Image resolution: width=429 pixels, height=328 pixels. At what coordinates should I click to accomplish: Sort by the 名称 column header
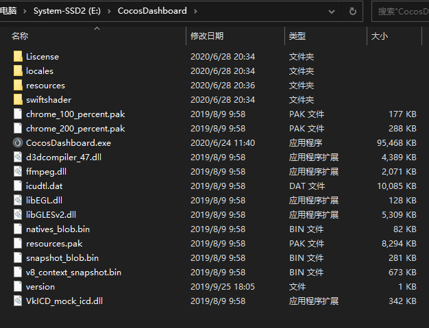tap(20, 36)
